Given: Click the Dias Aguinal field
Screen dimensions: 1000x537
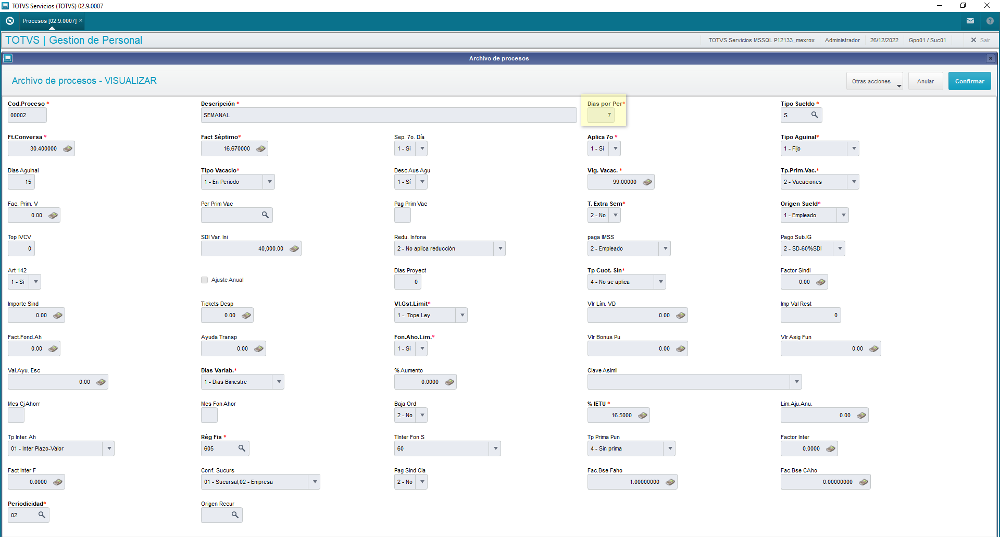Looking at the screenshot, I should tap(21, 182).
